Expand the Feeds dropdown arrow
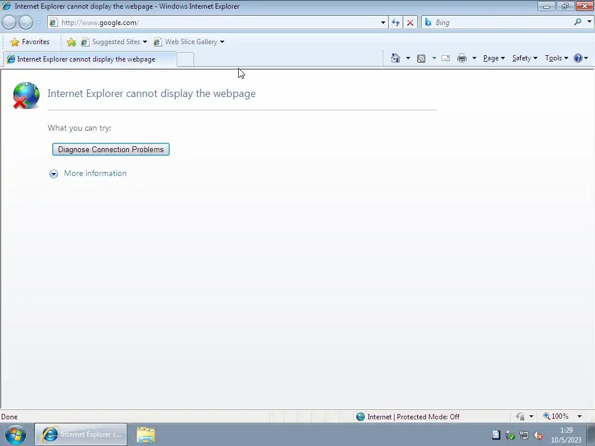 click(434, 58)
